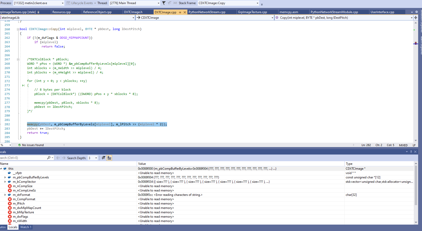The width and height of the screenshot is (422, 231).
Task: Open the Watch 1 tab
Action: (26, 227)
